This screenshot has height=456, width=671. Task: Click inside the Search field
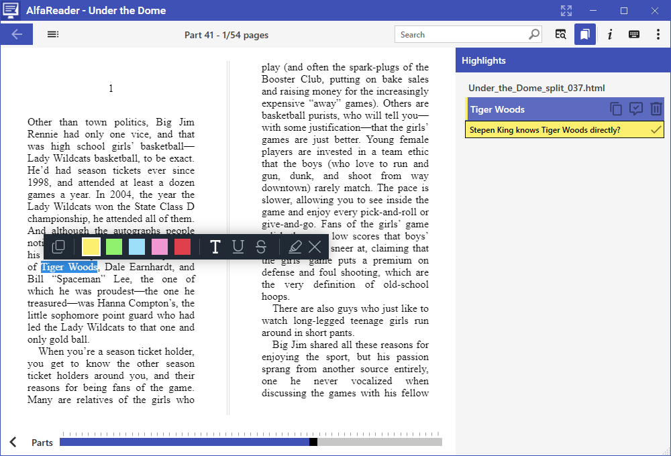pyautogui.click(x=463, y=34)
